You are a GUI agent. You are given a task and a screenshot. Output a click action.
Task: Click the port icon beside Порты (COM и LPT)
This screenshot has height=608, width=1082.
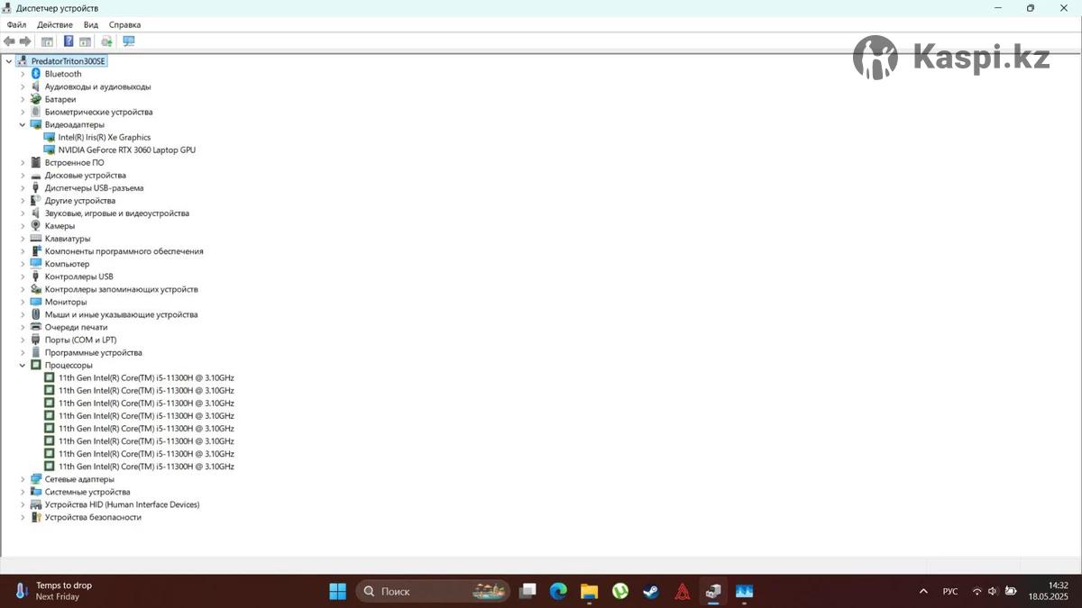click(36, 340)
